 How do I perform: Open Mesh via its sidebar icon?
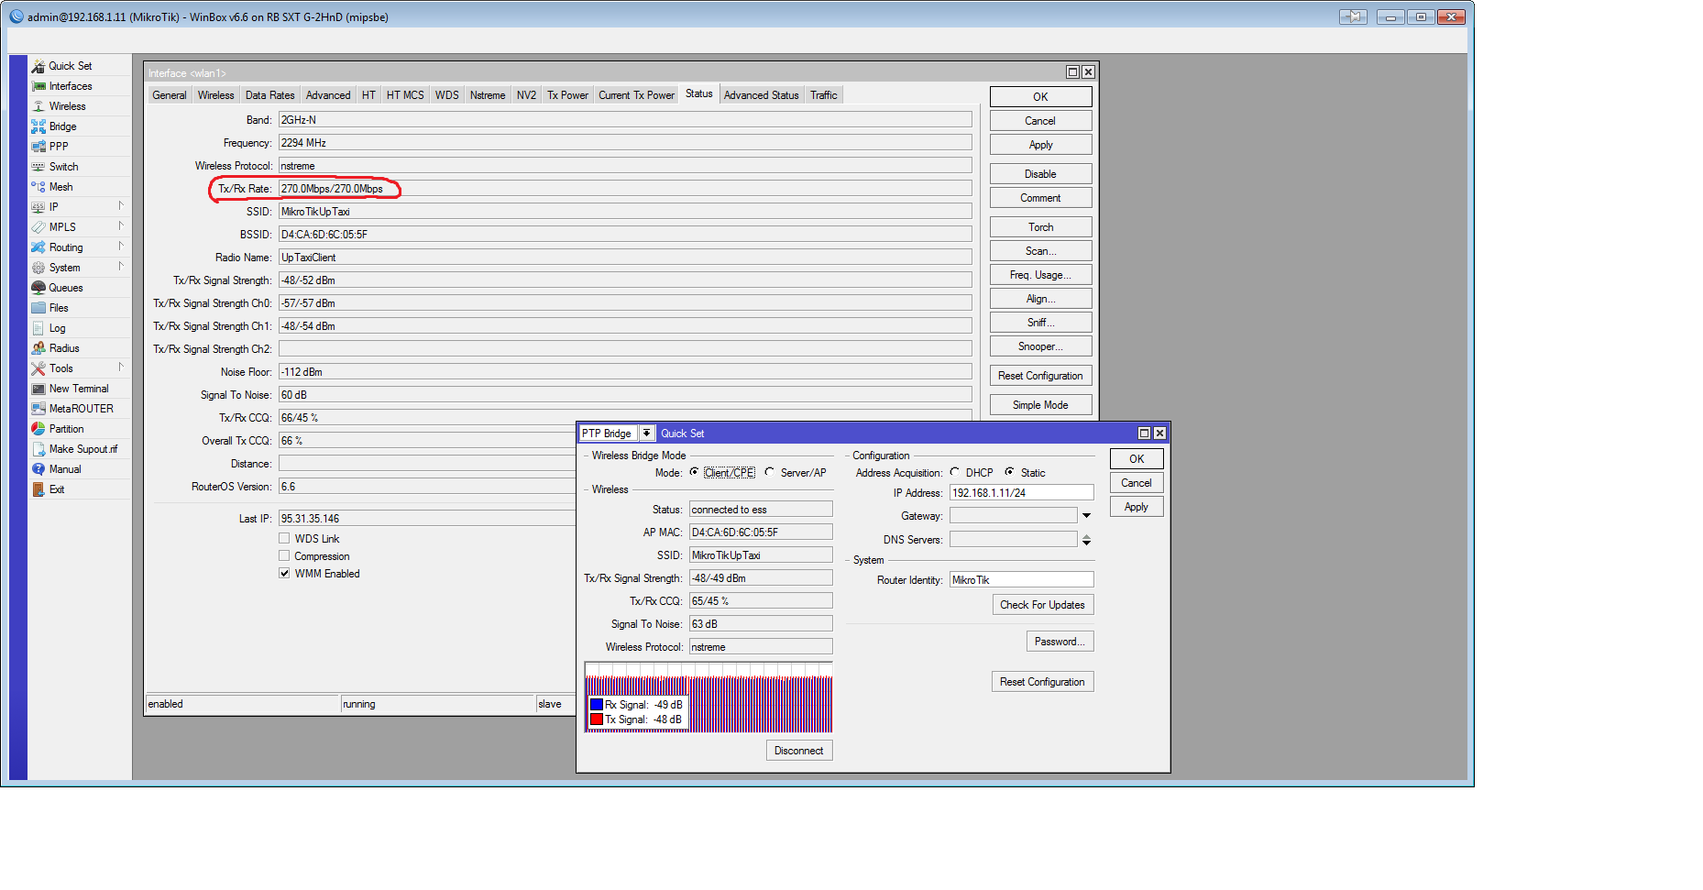(38, 187)
